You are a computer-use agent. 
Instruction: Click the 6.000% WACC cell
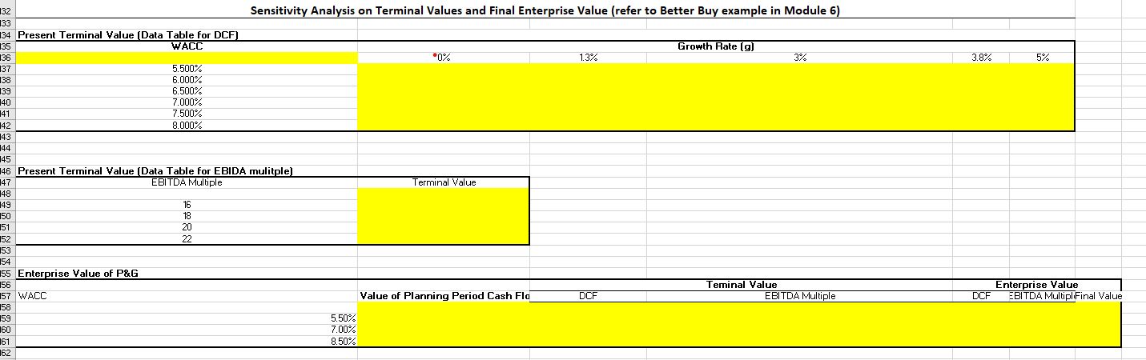coord(187,81)
